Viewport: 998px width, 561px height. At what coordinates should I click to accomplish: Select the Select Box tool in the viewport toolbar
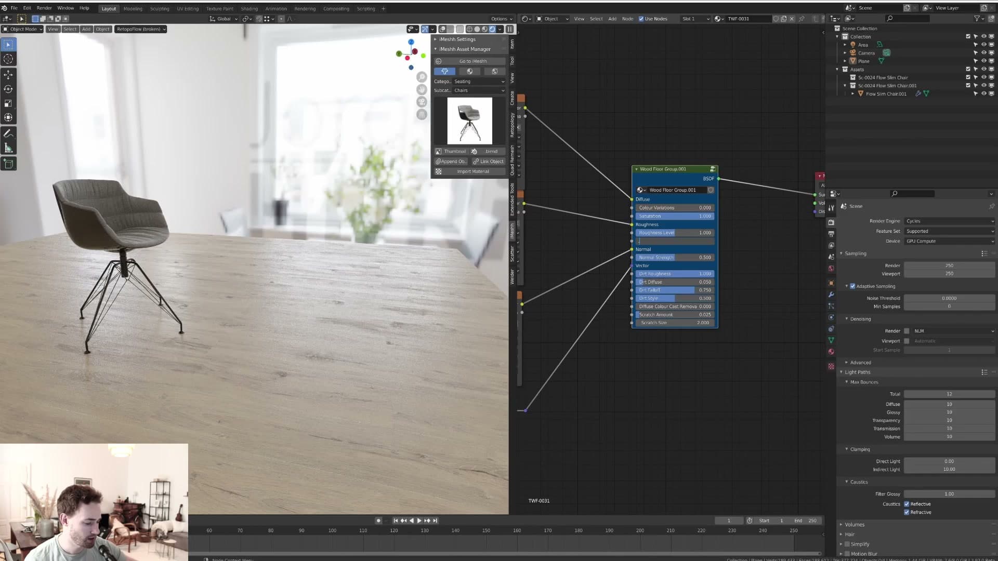coord(8,45)
